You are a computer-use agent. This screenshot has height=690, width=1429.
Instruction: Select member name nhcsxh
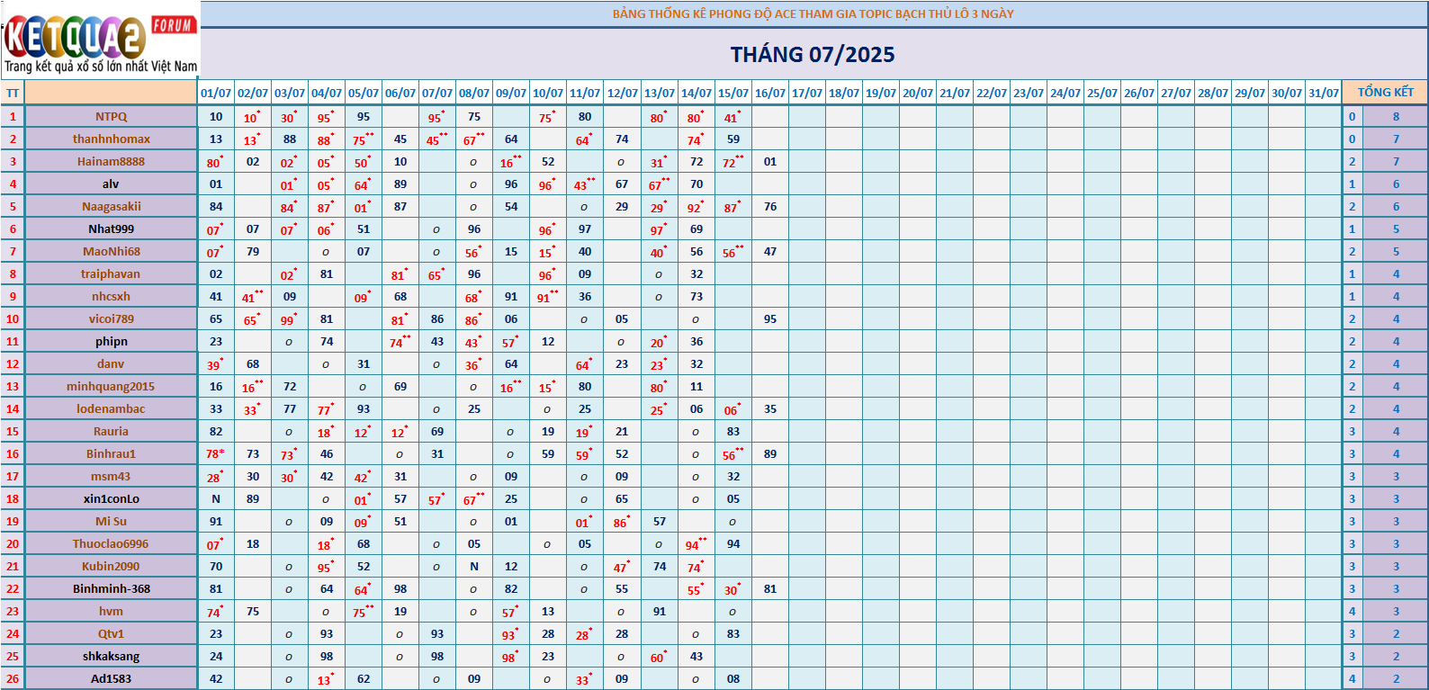[x=112, y=296]
